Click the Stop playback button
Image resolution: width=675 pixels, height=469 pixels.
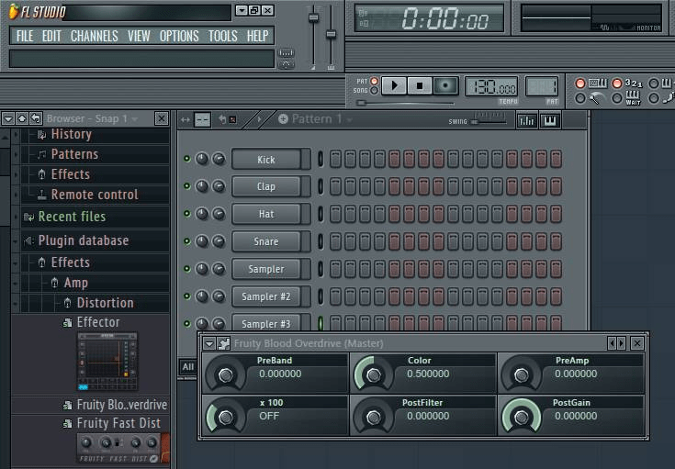[x=420, y=85]
